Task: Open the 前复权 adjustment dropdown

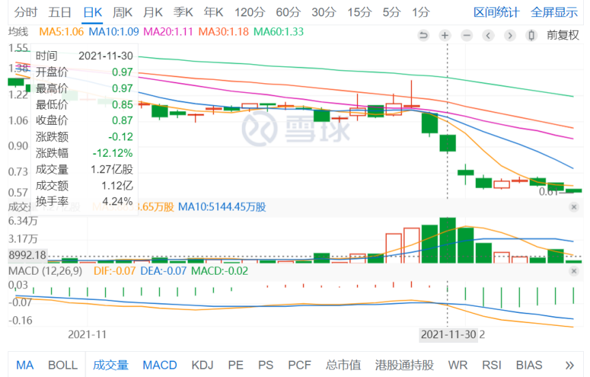Action: point(563,35)
